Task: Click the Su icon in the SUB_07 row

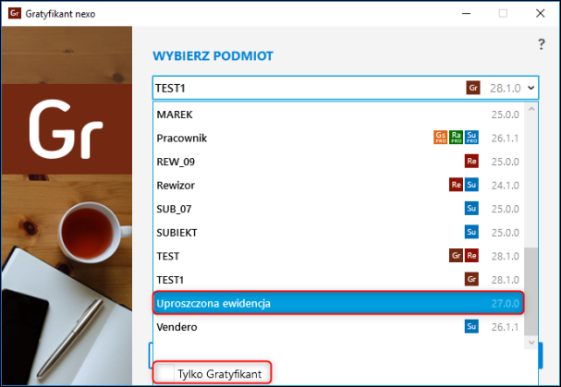Action: [471, 208]
